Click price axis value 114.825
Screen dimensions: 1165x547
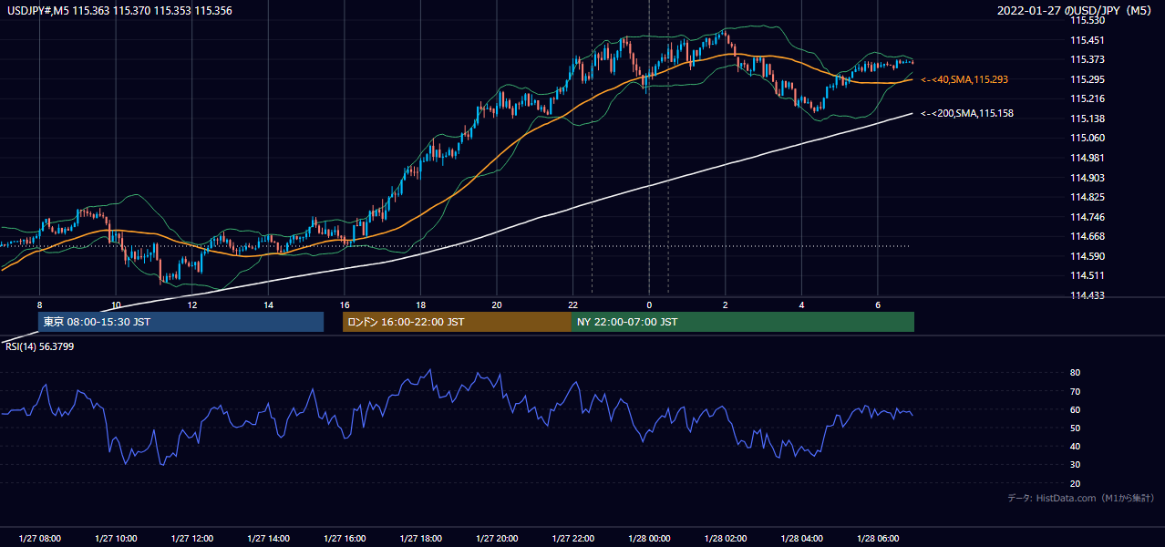[1088, 197]
